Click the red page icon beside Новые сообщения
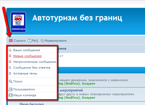Screen dimensions: 145x105 (10, 56)
